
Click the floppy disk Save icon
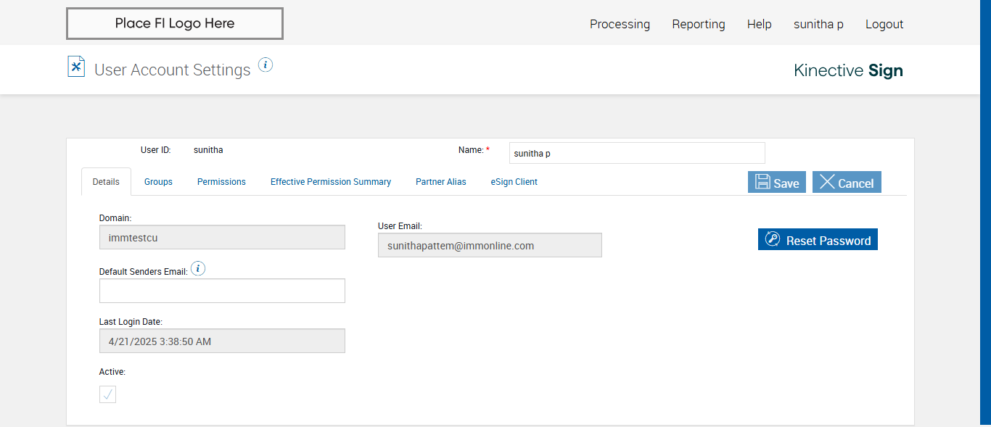(762, 182)
